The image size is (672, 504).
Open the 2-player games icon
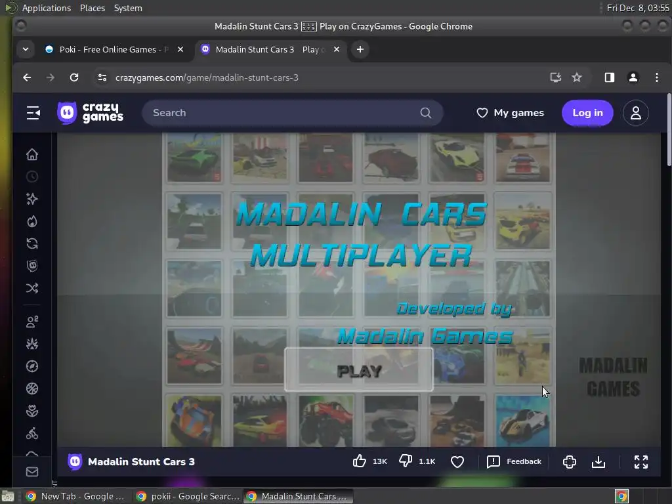point(32,322)
